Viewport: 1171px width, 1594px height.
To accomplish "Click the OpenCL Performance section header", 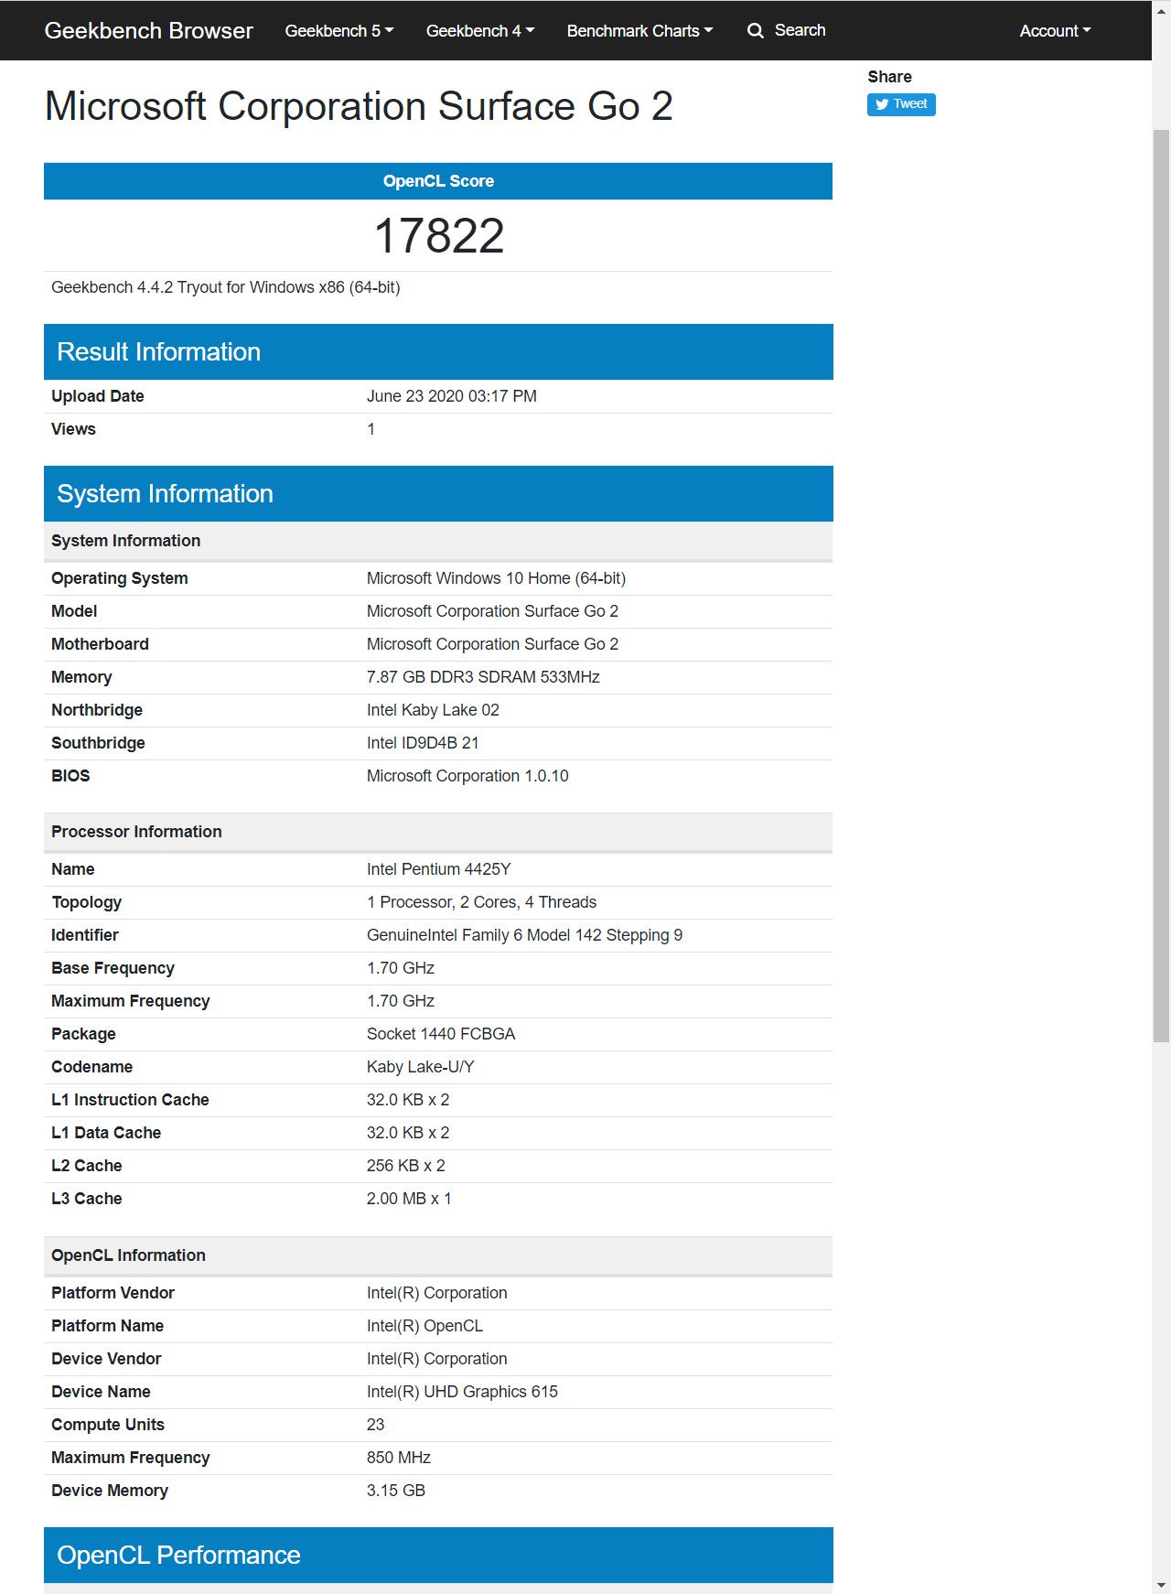I will [438, 1555].
